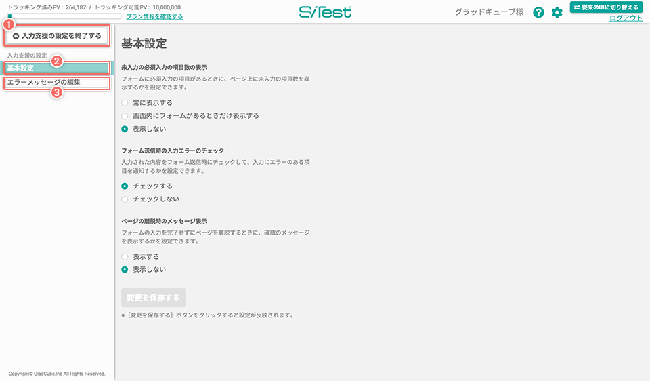Screen dimensions: 650x381
Task: Click the SiTest logo
Action: click(325, 12)
